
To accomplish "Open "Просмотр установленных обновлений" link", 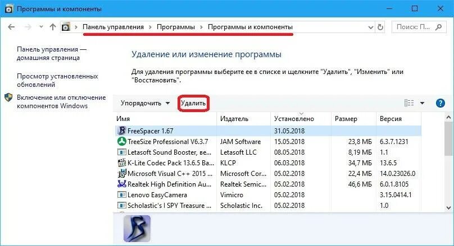I will pos(57,80).
